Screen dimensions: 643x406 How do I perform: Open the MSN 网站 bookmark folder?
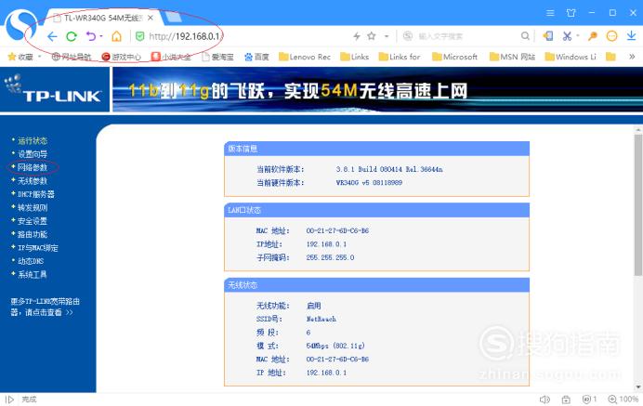513,57
